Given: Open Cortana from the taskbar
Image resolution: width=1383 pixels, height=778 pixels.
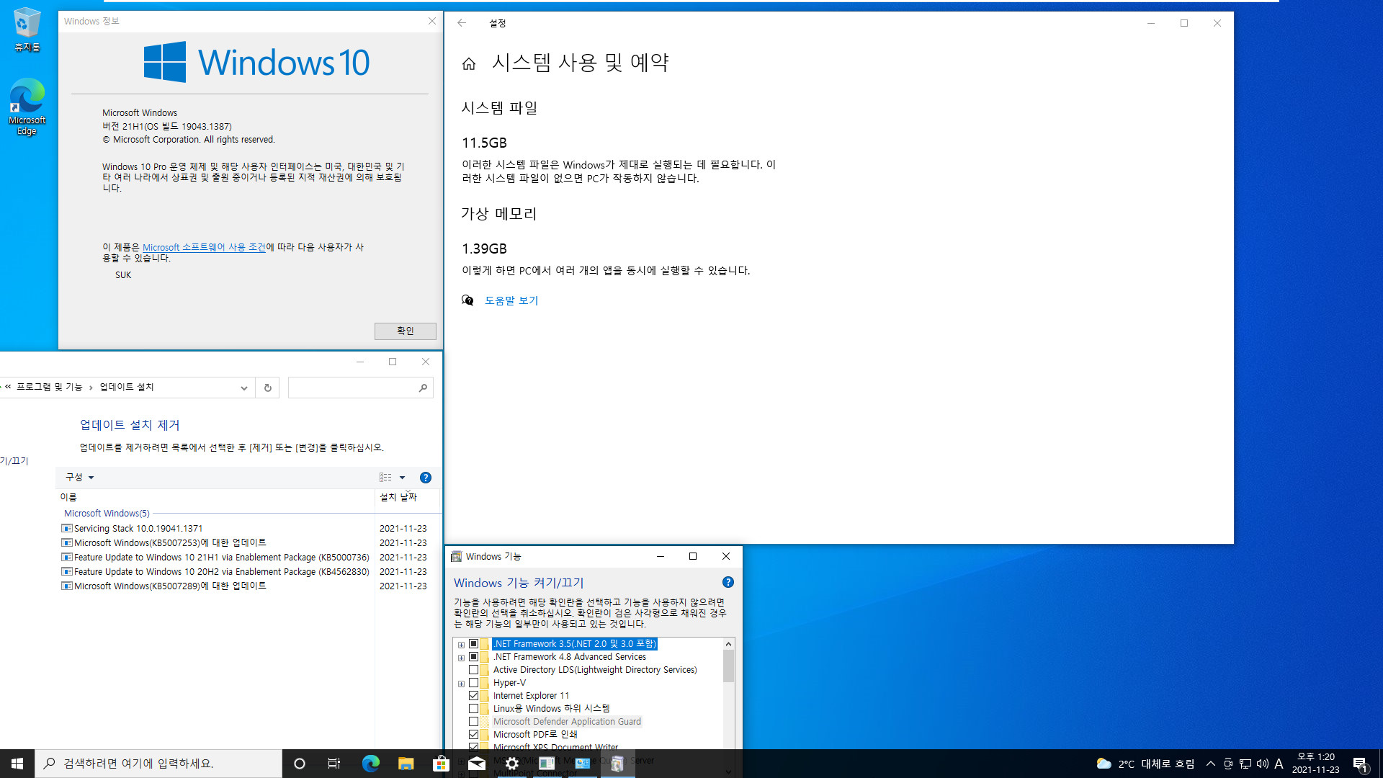Looking at the screenshot, I should point(300,764).
